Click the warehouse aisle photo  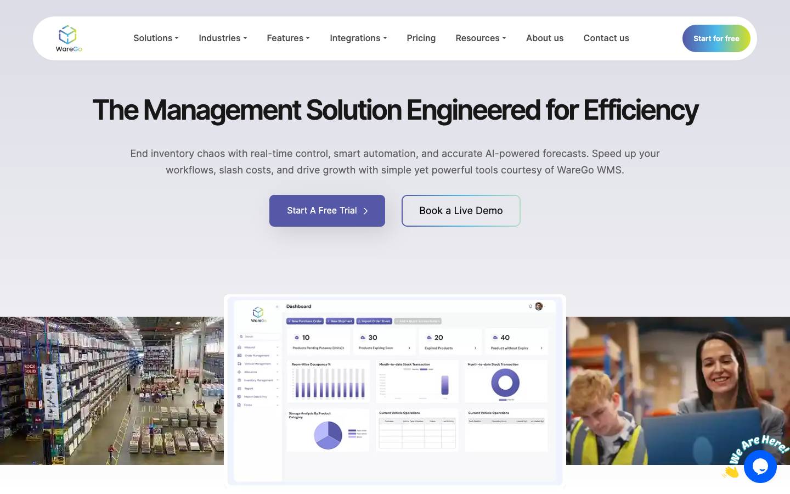click(112, 391)
